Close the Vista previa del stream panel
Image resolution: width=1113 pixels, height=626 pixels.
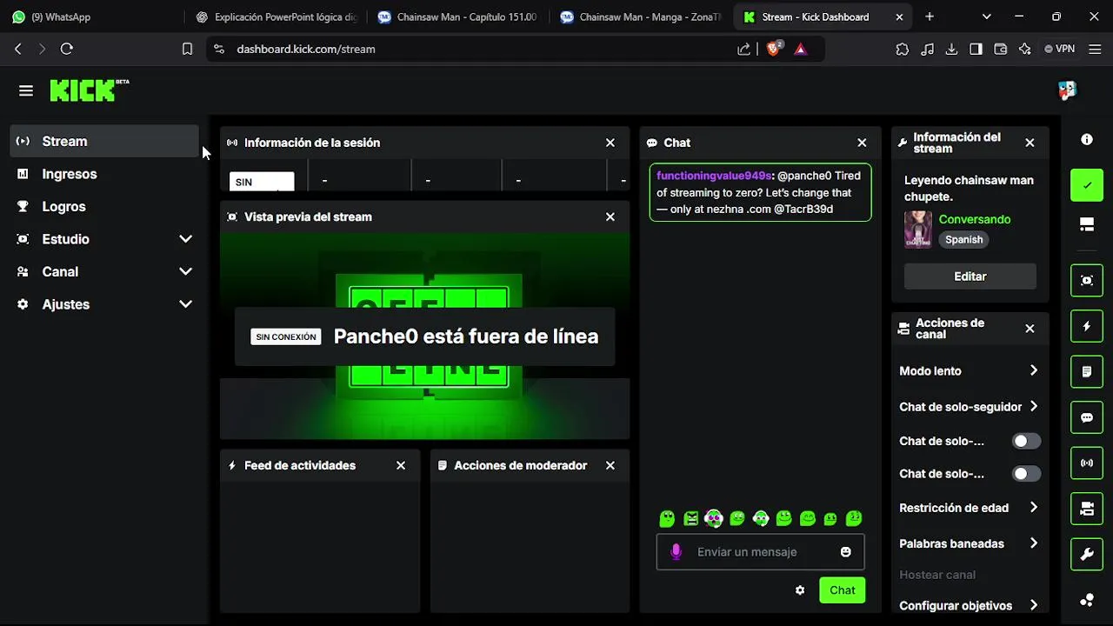(610, 216)
